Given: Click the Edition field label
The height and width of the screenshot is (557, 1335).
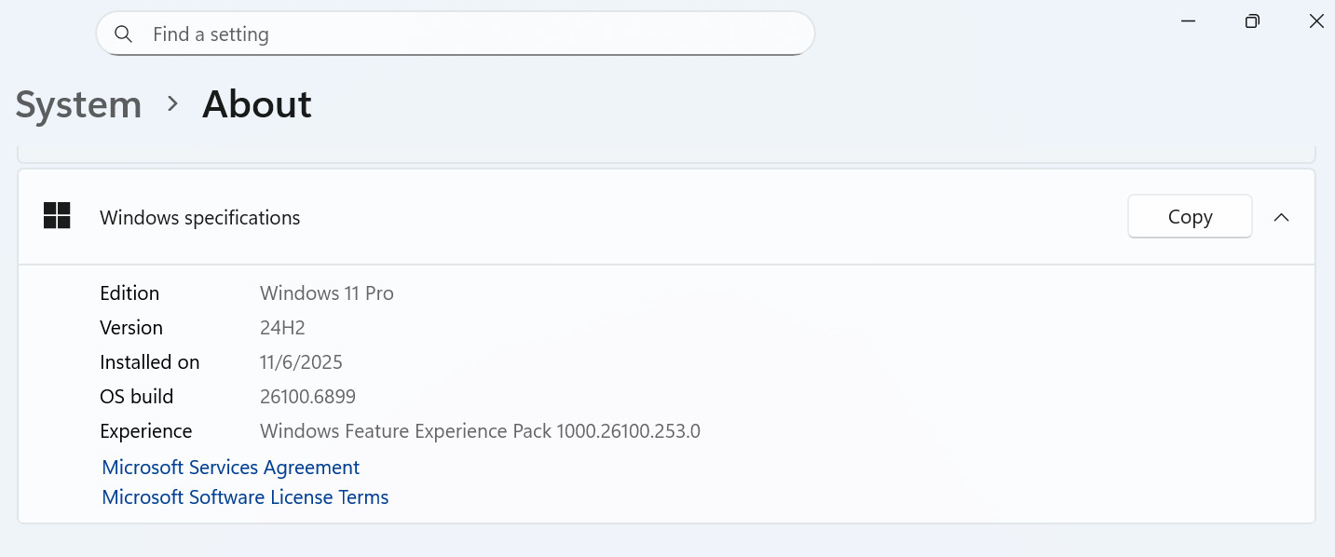Looking at the screenshot, I should tap(129, 293).
